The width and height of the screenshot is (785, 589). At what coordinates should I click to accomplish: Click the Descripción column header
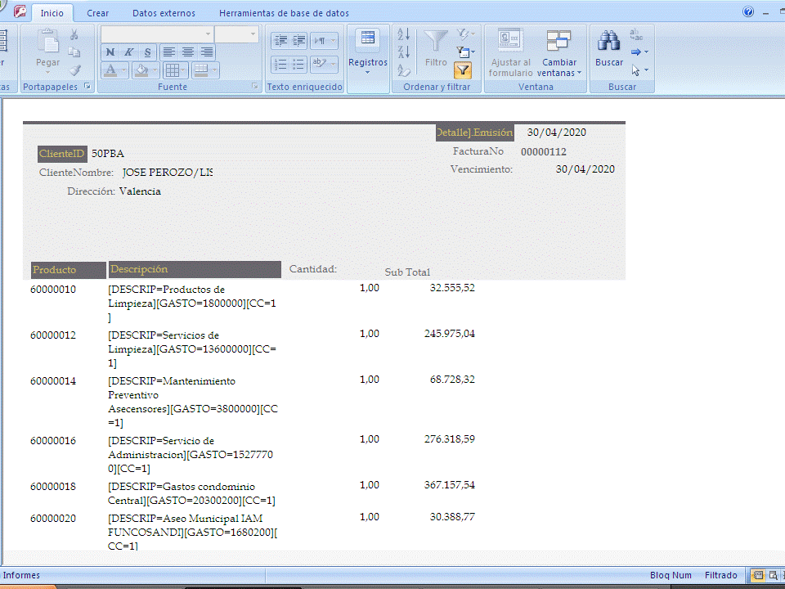(x=195, y=269)
